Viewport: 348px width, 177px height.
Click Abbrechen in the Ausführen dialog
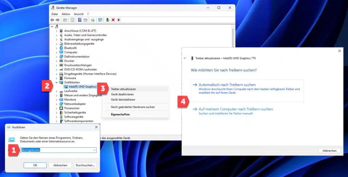(x=60, y=165)
